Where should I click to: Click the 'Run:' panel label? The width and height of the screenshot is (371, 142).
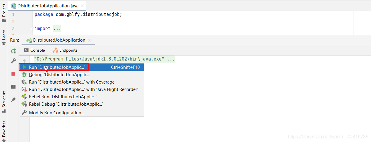click(15, 40)
